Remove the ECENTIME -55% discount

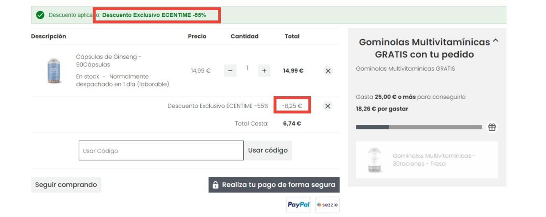pos(328,106)
